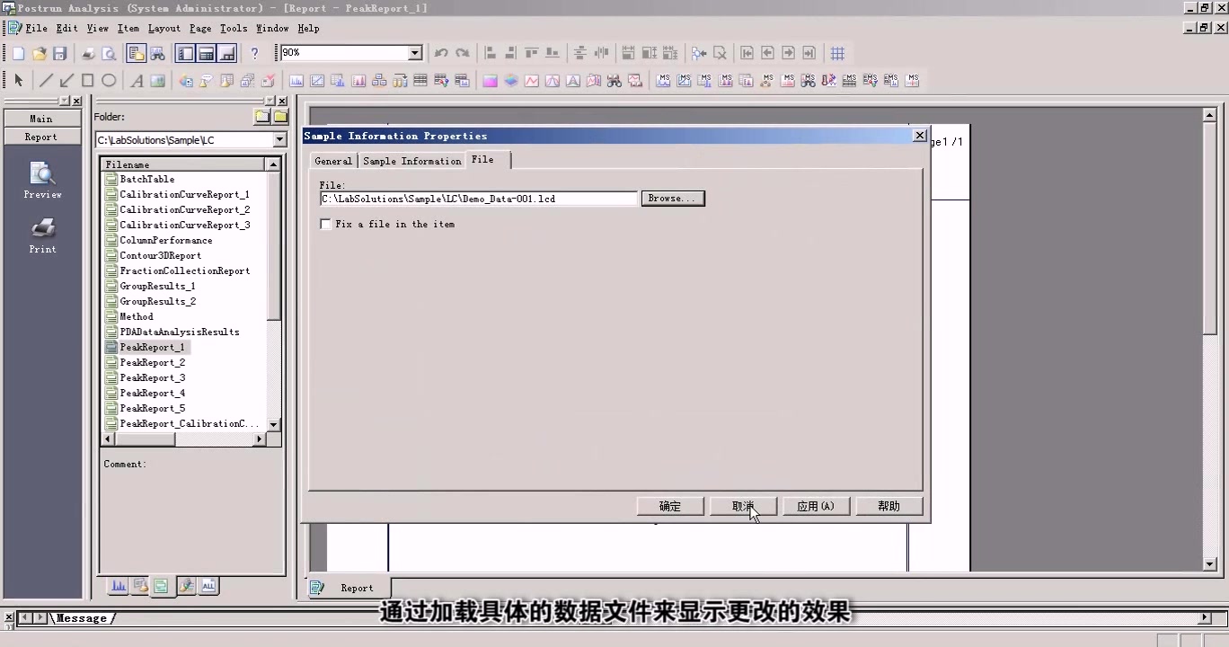Open the zoom percentage dropdown

point(414,52)
